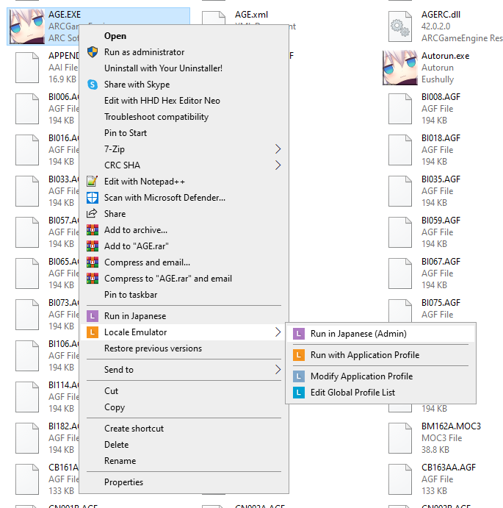Click the WinRAR icon next to Add to "AGE.rar"
This screenshot has height=508, width=503.
[x=93, y=246]
